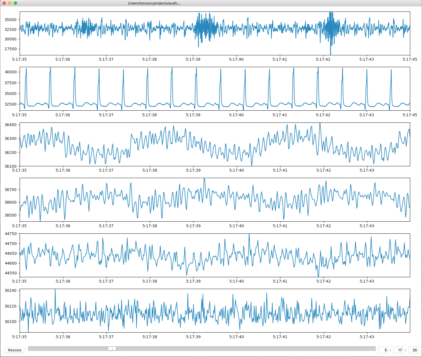This screenshot has width=422, height=357.
Task: Click inside the periodic heartbeat spike plot
Action: pyautogui.click(x=215, y=89)
